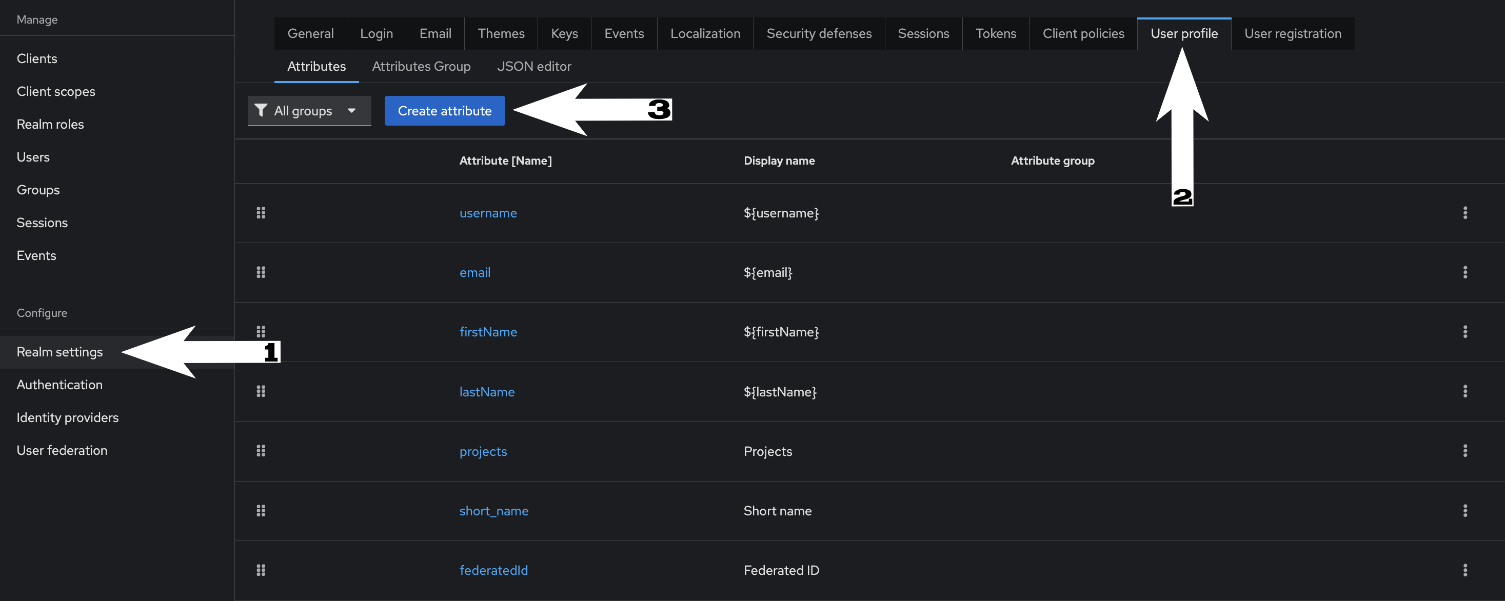Switch to the Sessions tab in realm settings
The height and width of the screenshot is (601, 1505).
[x=923, y=33]
